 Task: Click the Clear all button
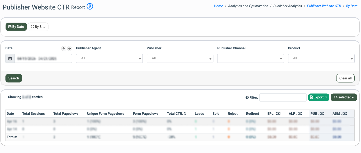click(x=345, y=78)
